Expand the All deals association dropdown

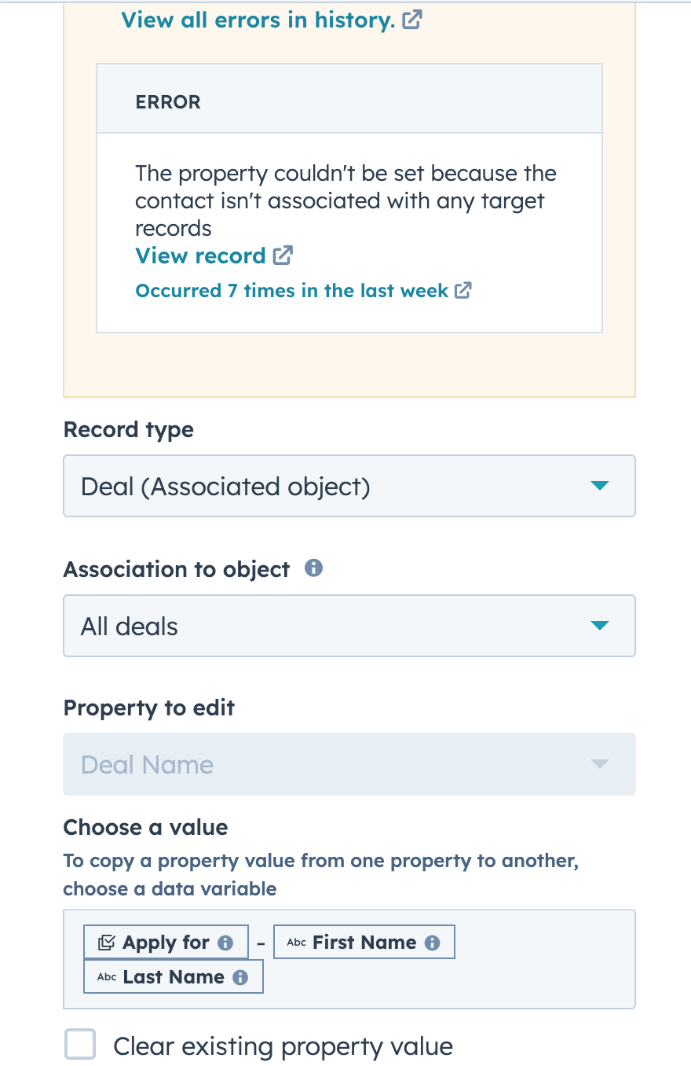pyautogui.click(x=349, y=625)
